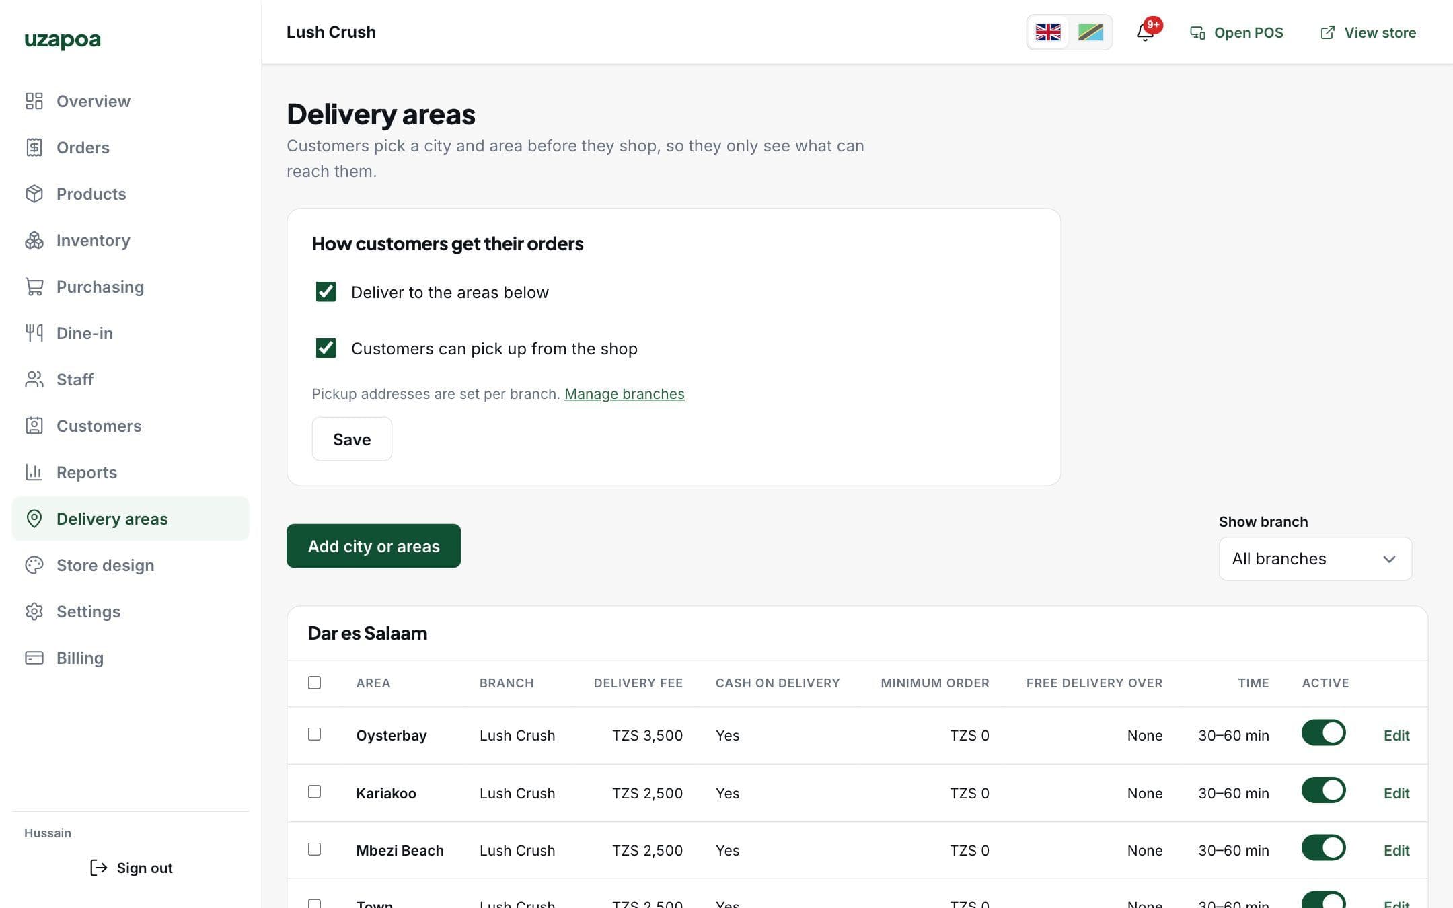The width and height of the screenshot is (1453, 908).
Task: Click the uzapoa logo
Action: 63,40
